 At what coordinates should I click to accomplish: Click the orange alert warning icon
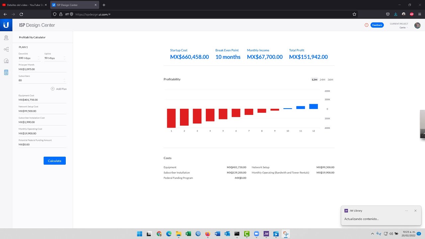367,25
